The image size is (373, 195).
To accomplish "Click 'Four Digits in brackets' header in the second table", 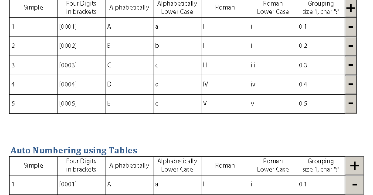I will pyautogui.click(x=81, y=165).
